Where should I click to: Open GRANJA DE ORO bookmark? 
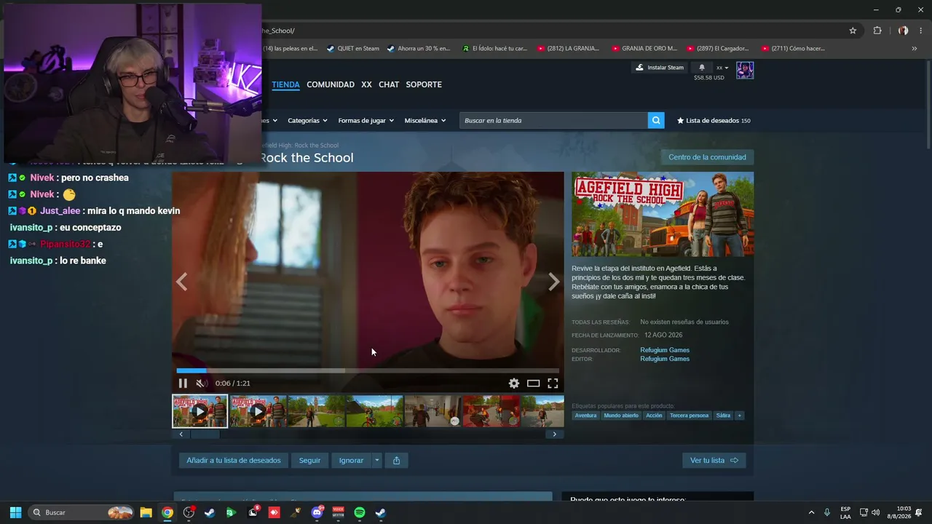tap(644, 49)
